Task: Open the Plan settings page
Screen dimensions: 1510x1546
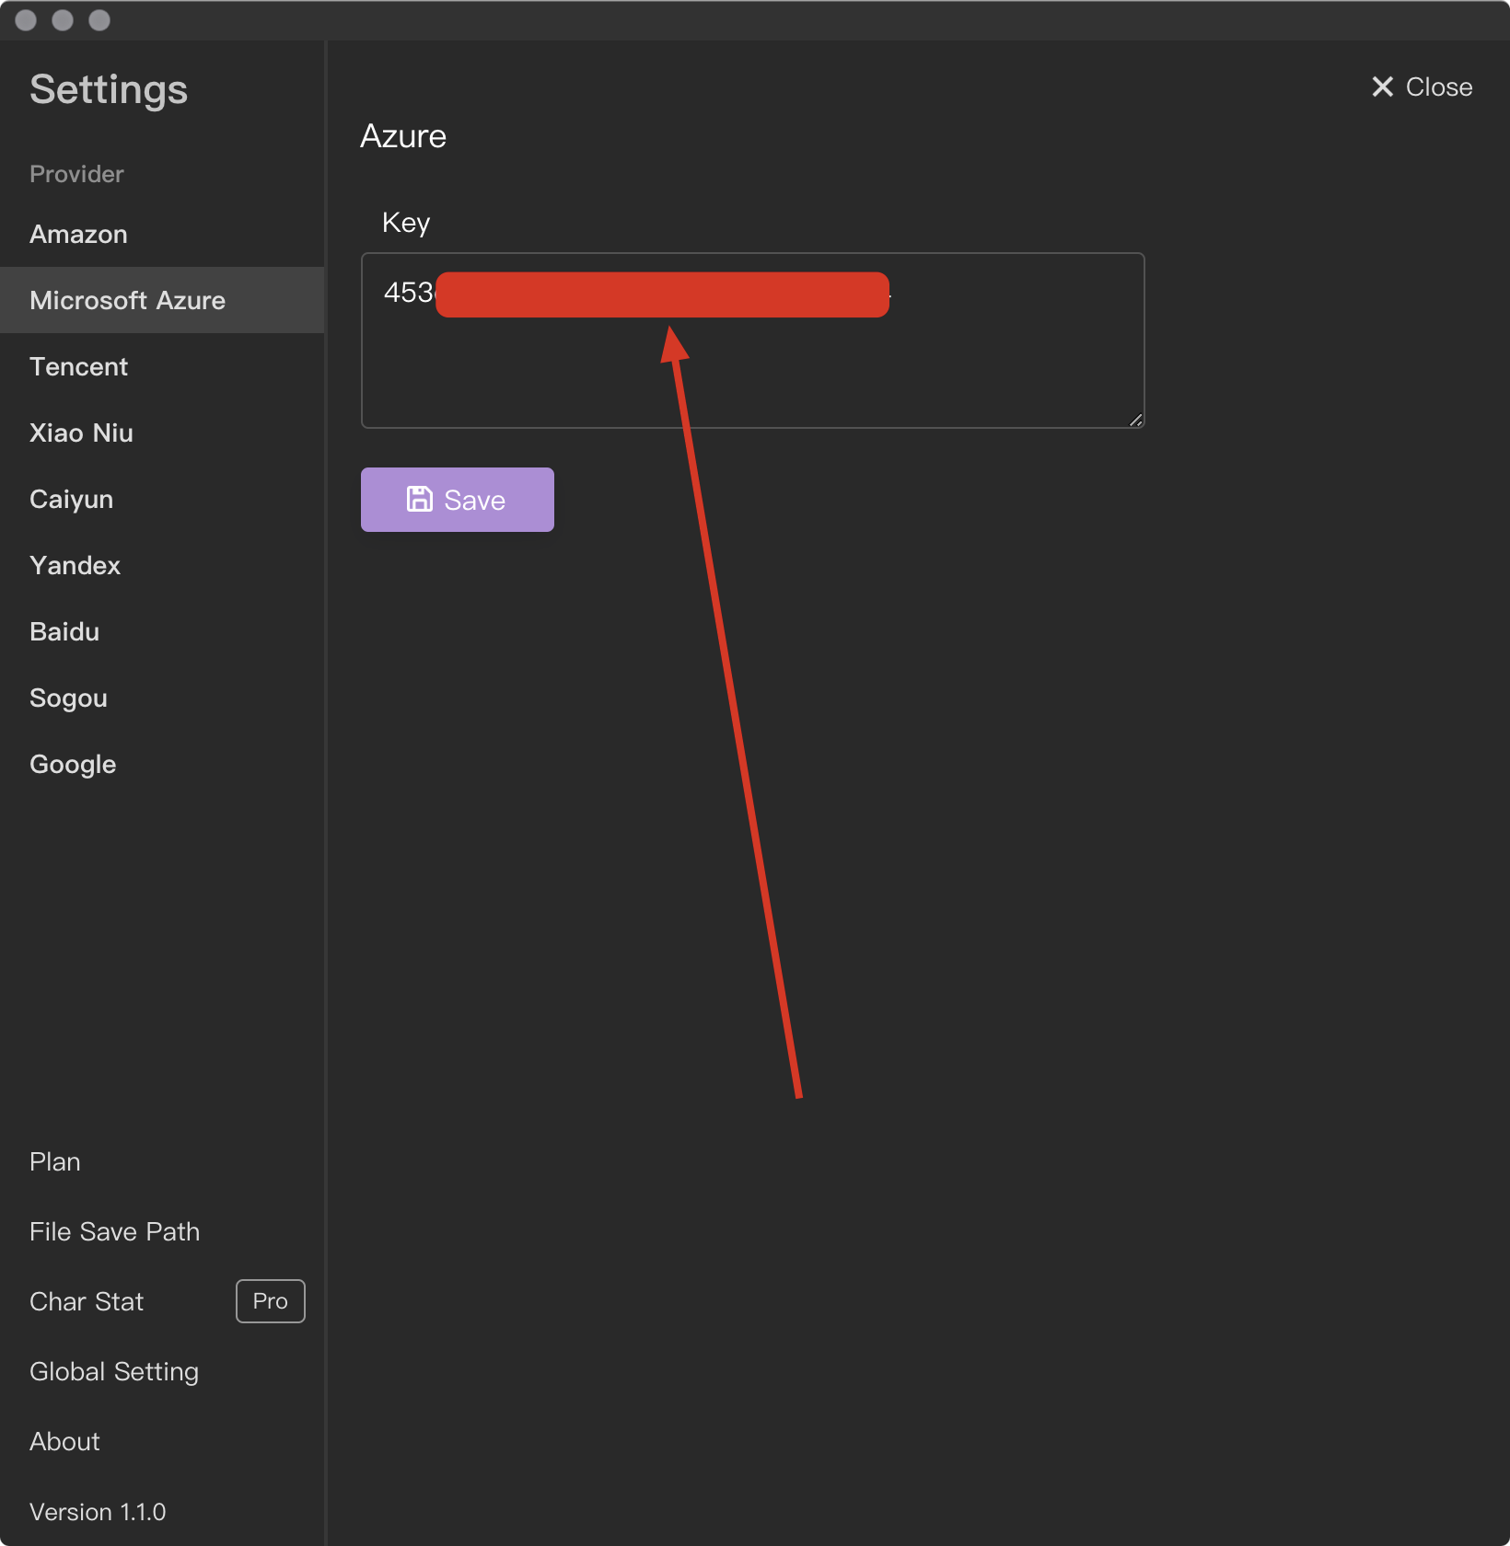Action: [55, 1161]
